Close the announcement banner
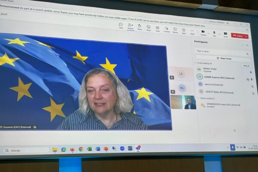Image resolution: width=258 pixels, height=172 pixels. tap(247, 30)
